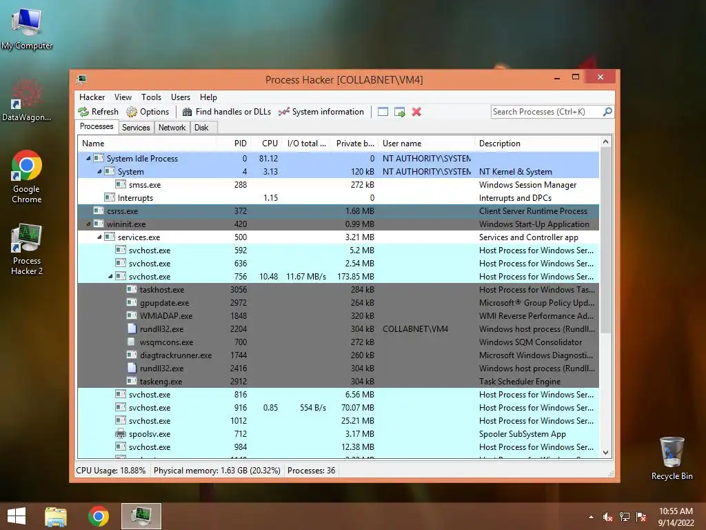The image size is (706, 530).
Task: Open the Help menu
Action: (208, 97)
